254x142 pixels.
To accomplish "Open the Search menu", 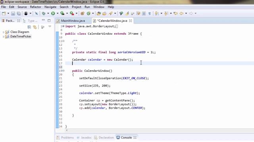I will 64,7.
